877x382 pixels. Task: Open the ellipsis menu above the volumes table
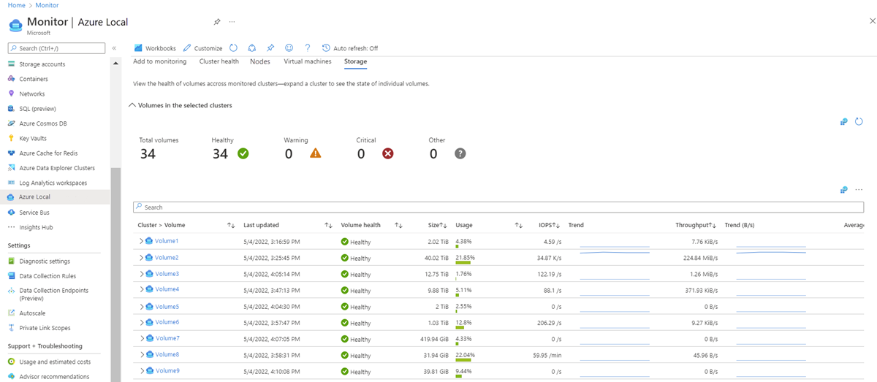pyautogui.click(x=859, y=190)
